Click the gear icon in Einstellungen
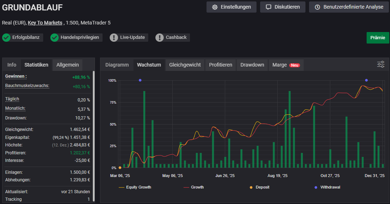Viewport: 390px width, 204px height. click(x=215, y=7)
